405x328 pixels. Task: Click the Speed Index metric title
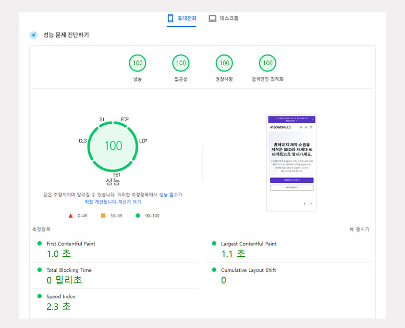point(60,297)
